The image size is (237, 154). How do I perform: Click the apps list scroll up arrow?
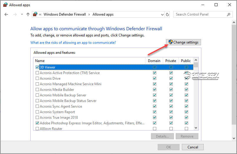click(196, 60)
